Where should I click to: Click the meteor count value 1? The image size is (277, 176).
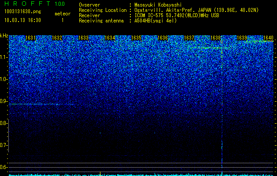(63, 20)
